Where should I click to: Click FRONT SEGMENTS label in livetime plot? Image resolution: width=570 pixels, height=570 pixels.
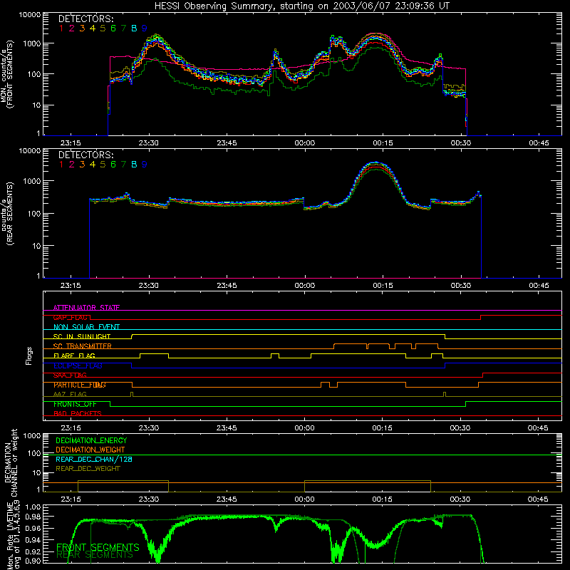coord(98,547)
